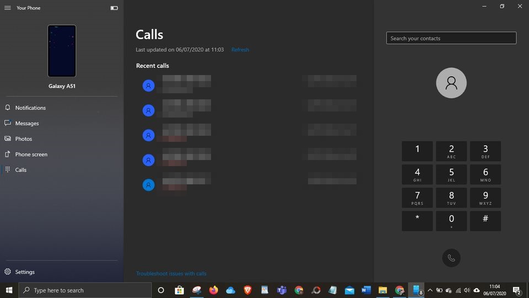This screenshot has height=298, width=529.
Task: Click the Windows Start button
Action: coord(9,290)
